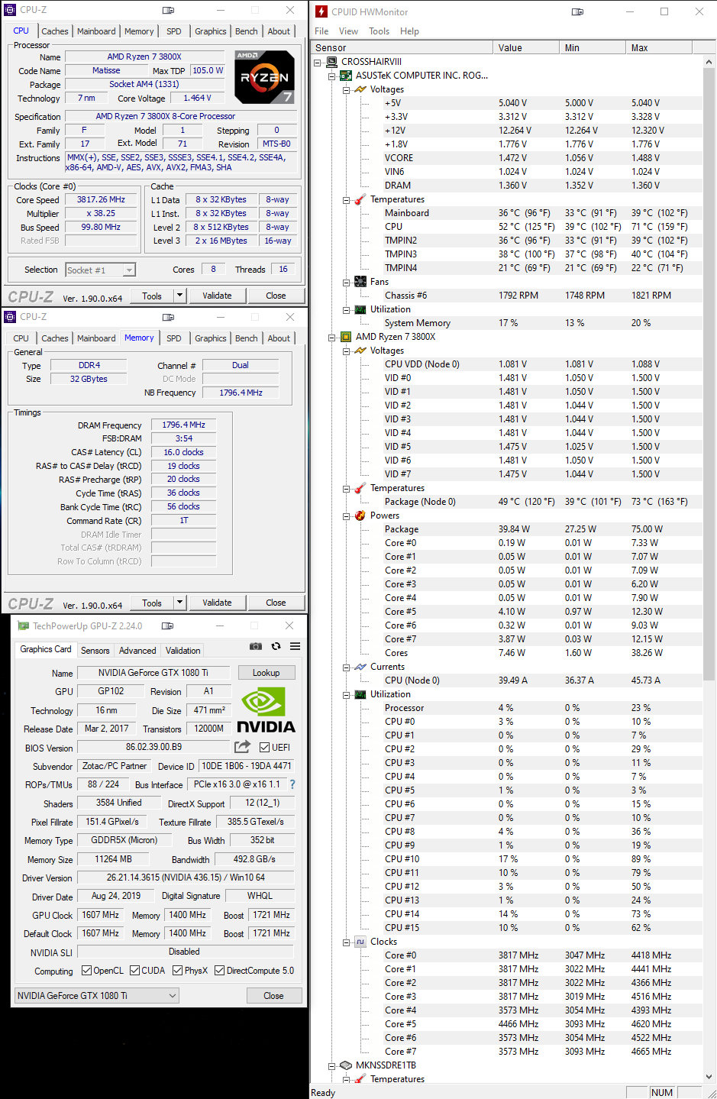
Task: Open the Validation tab in GPU-Z
Action: point(183,651)
